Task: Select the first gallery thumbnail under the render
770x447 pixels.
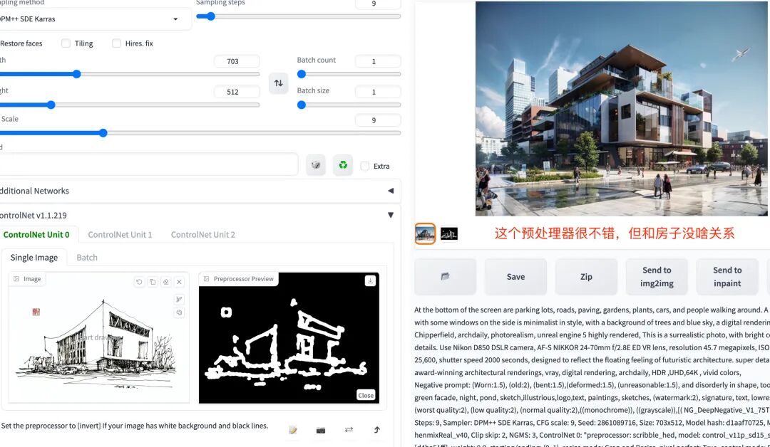Action: tap(424, 233)
